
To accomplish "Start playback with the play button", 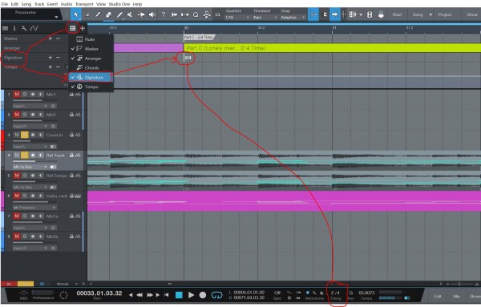I will pyautogui.click(x=191, y=295).
